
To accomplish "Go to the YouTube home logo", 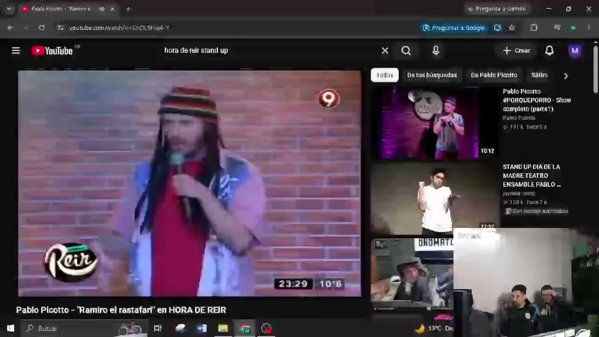I will (52, 51).
